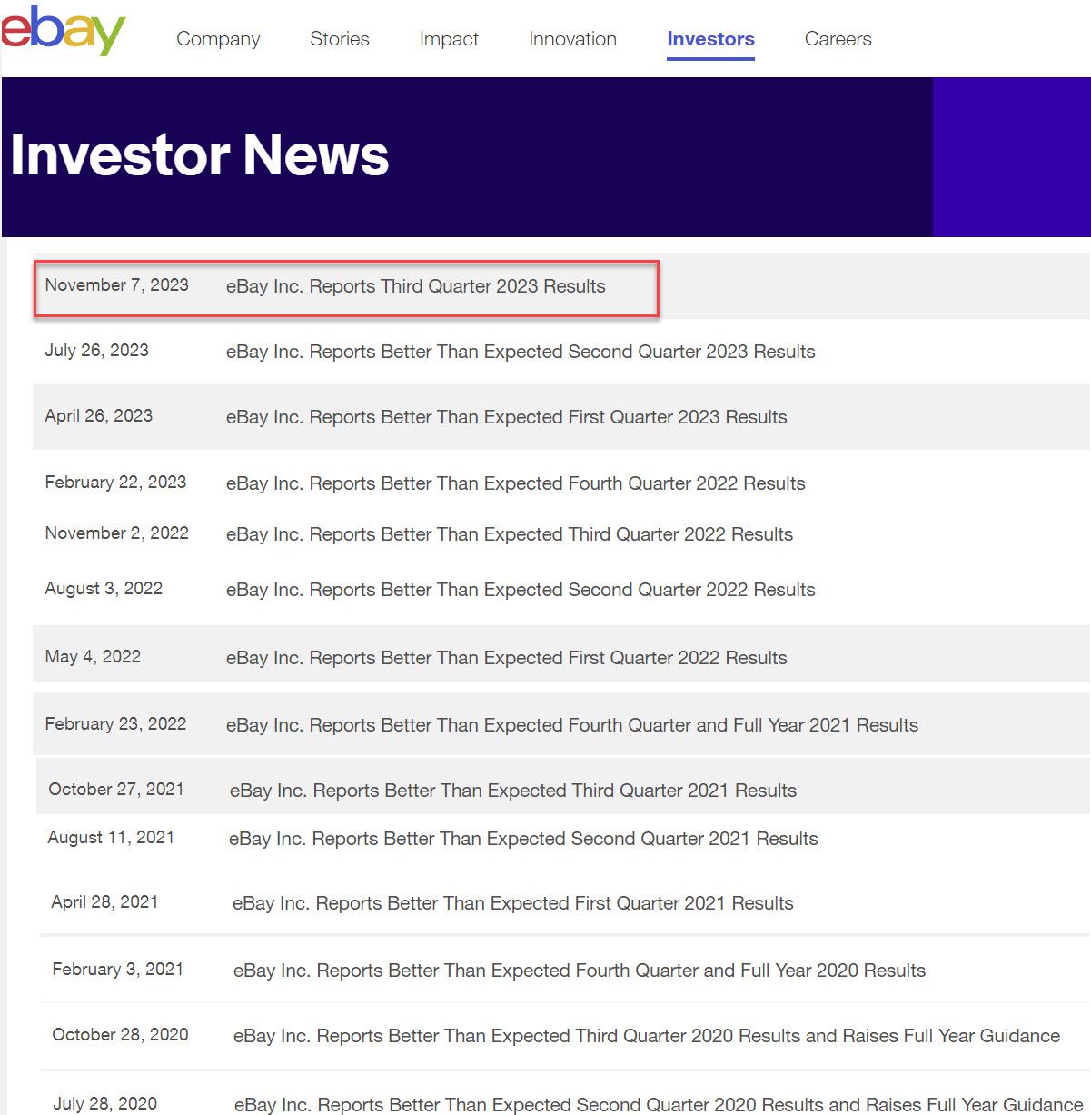
Task: Click the date August 11, 2021
Action: click(x=111, y=838)
